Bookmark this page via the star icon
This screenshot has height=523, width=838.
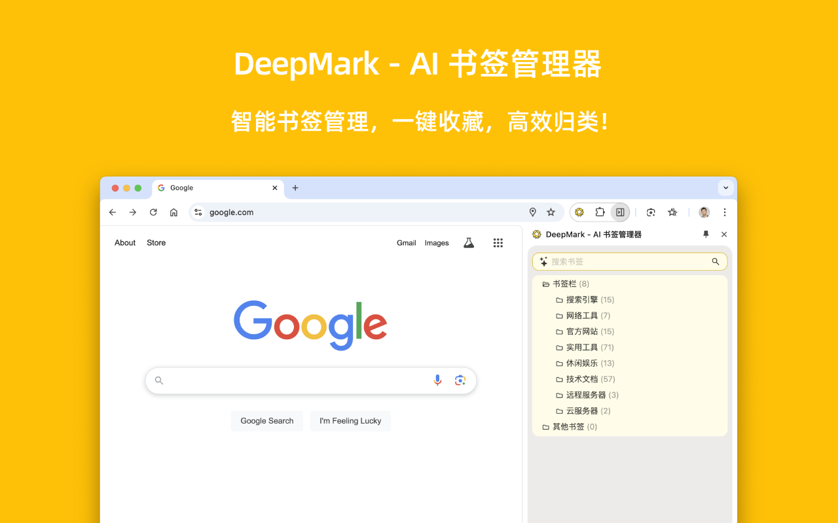coord(551,212)
